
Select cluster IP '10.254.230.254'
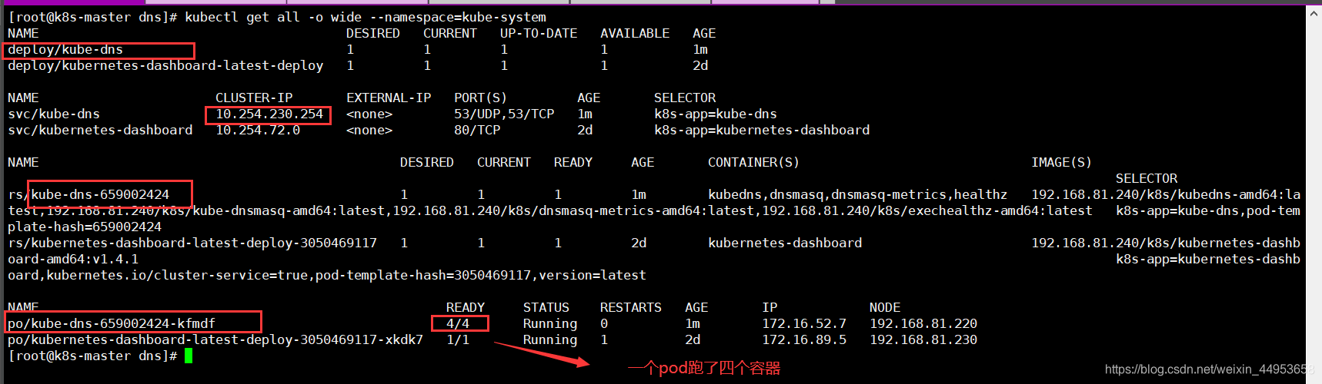269,114
